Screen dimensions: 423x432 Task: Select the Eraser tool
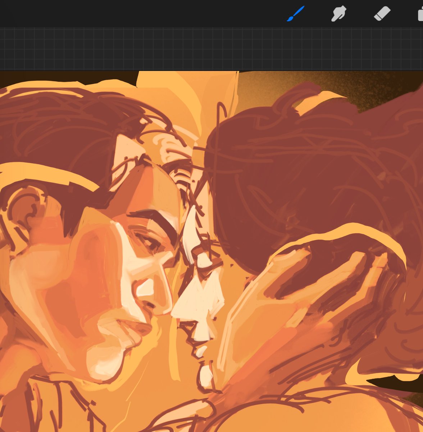coord(382,14)
